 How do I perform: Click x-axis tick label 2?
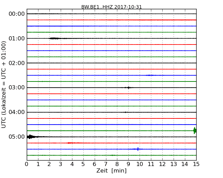pos(49,164)
